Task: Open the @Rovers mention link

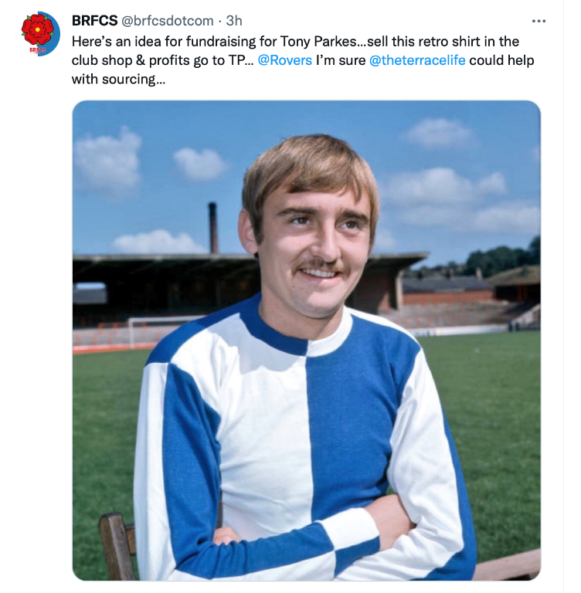Action: (x=284, y=60)
